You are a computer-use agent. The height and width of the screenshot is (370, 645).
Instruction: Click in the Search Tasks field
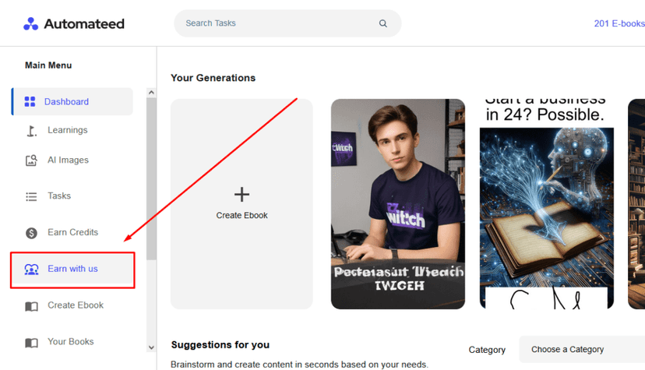[277, 23]
